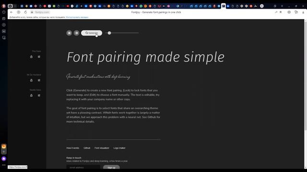Screen dimensions: 307x172
Task: Click the padlock site security icon
Action: point(32,12)
